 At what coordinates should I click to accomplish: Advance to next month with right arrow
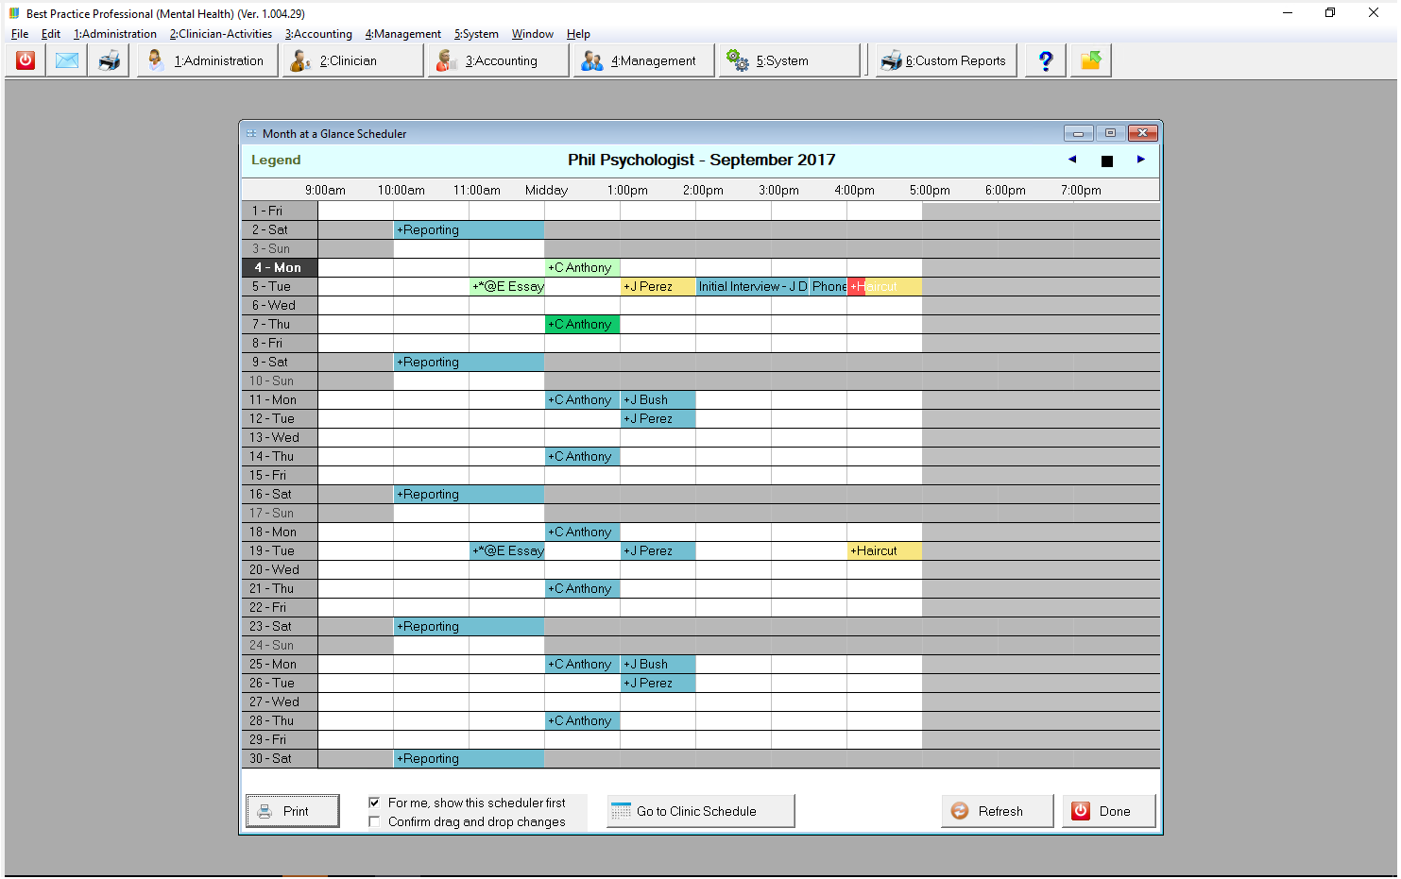coord(1140,160)
